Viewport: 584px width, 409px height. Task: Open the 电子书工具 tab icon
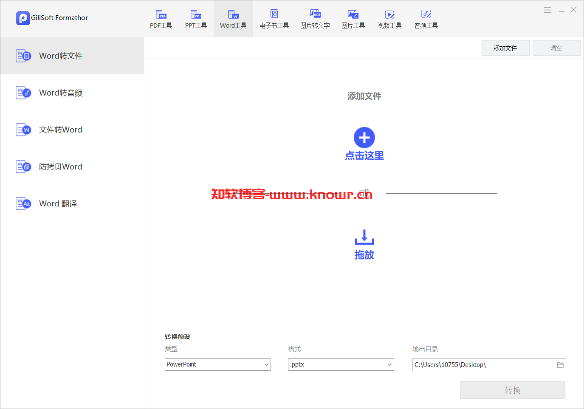(x=274, y=14)
